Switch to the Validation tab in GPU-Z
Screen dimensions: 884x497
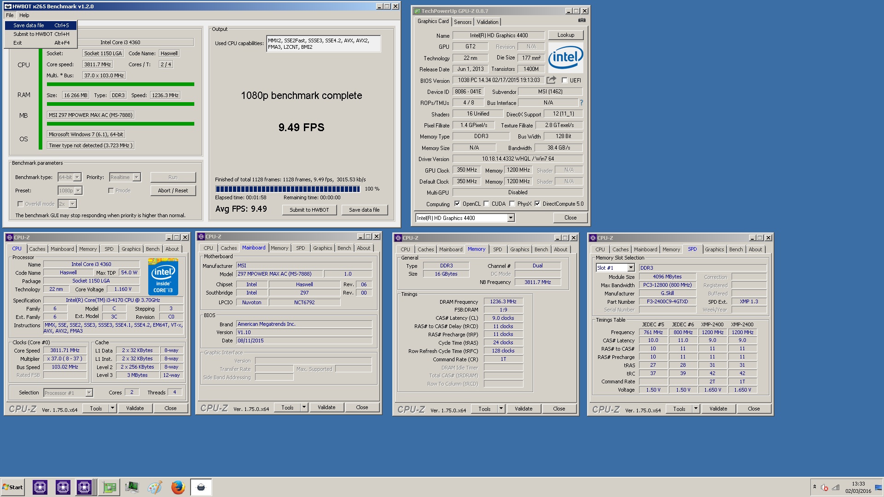pos(487,22)
